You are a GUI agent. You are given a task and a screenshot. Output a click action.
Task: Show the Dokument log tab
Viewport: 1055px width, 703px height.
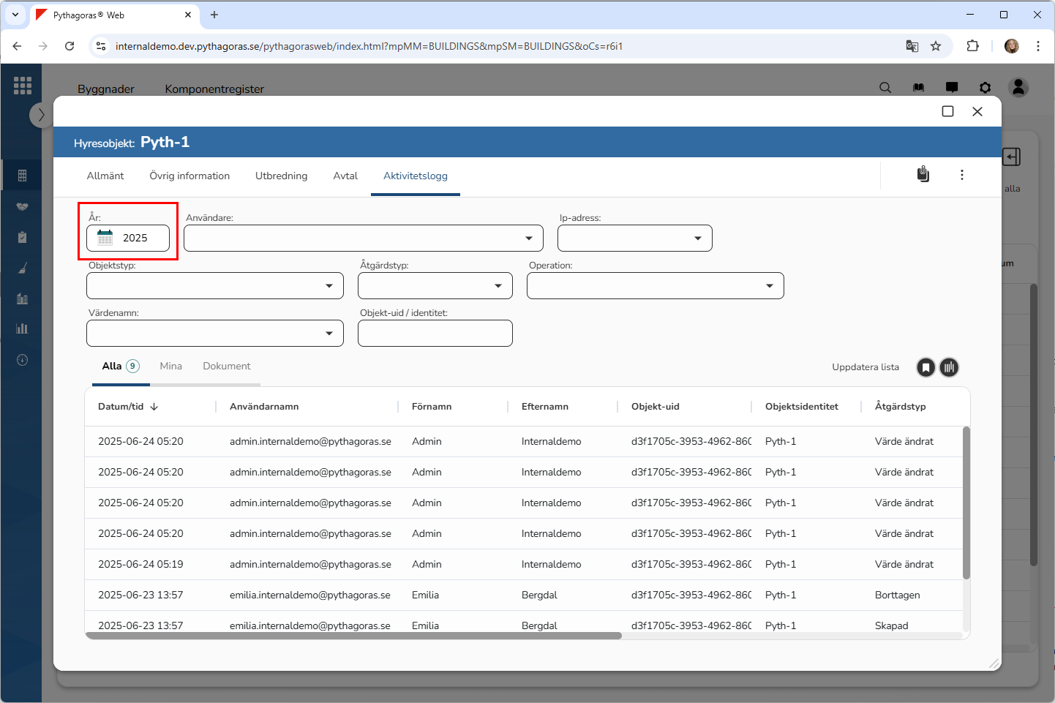(226, 366)
